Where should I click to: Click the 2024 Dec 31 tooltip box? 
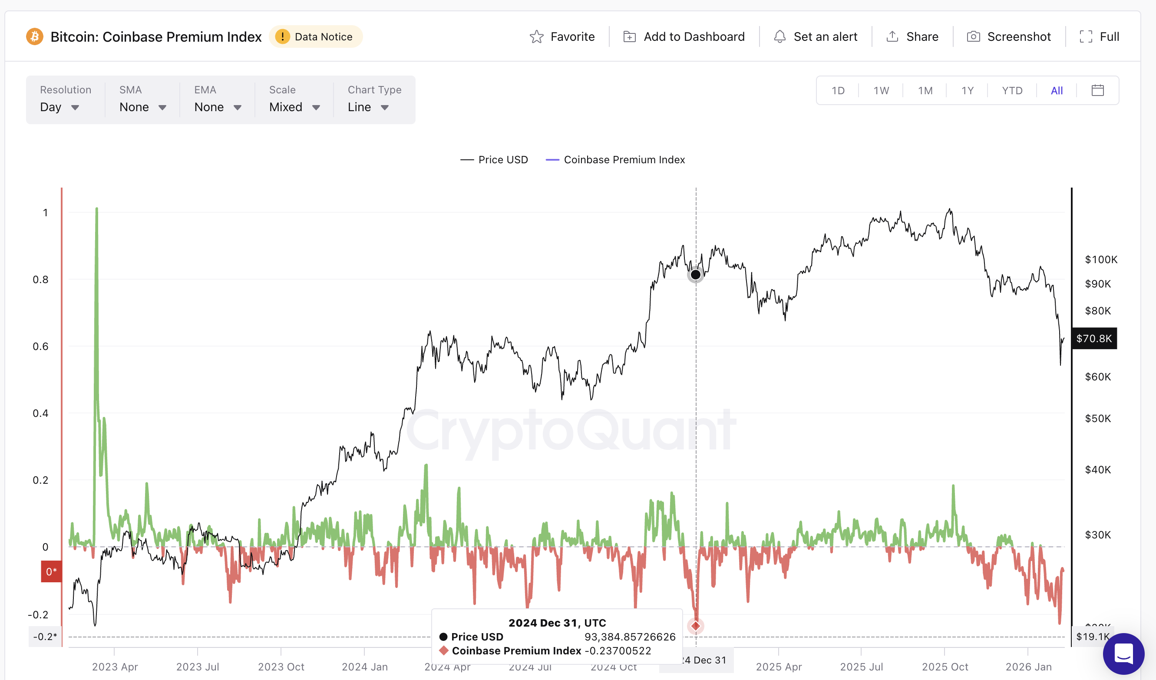point(556,637)
